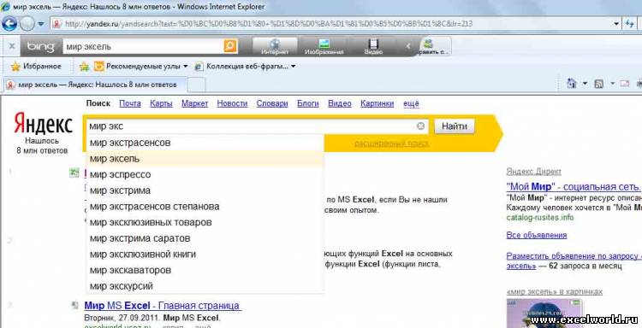Select suggestion мир экстрима саратов
The image size is (642, 328).
click(x=205, y=238)
